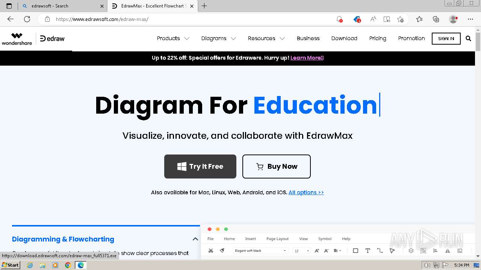Open the All options link

pos(306,192)
